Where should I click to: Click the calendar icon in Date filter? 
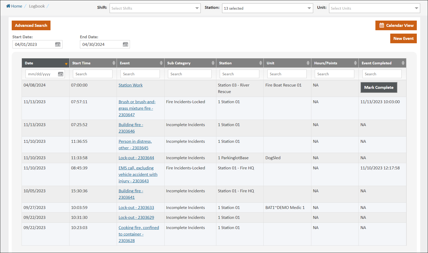(x=60, y=74)
